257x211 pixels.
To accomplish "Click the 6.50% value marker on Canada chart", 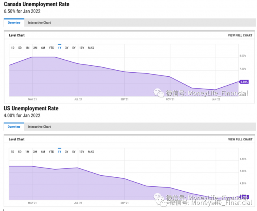I will click(244, 82).
